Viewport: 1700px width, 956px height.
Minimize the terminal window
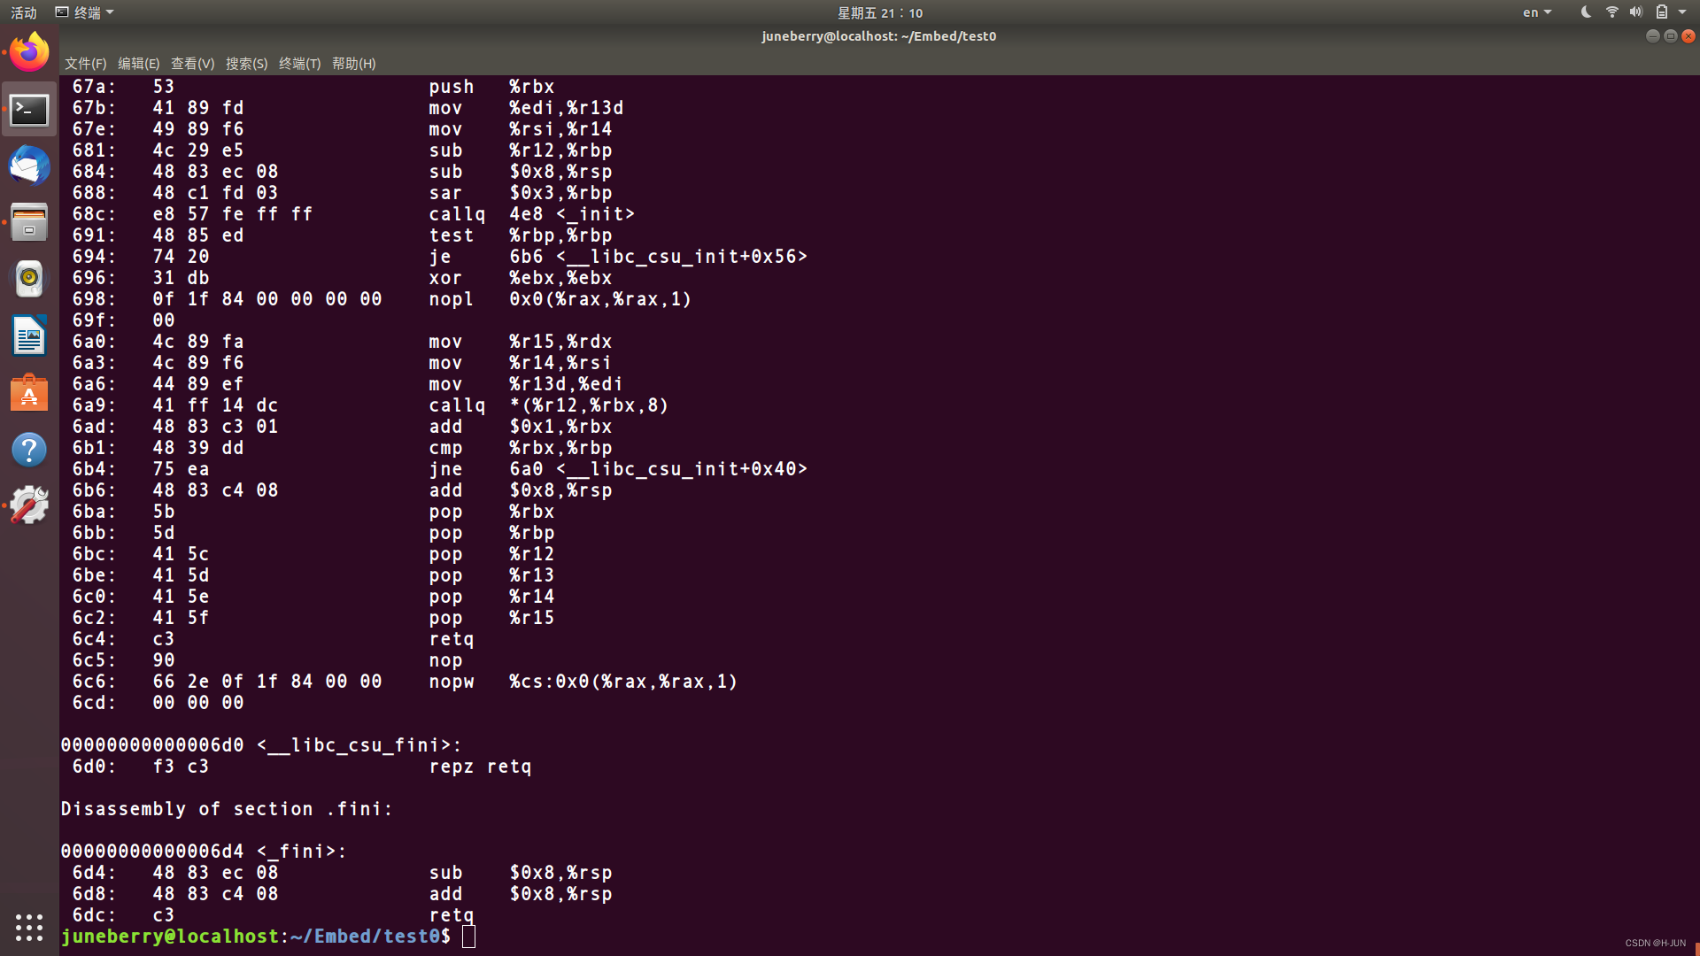[1652, 36]
